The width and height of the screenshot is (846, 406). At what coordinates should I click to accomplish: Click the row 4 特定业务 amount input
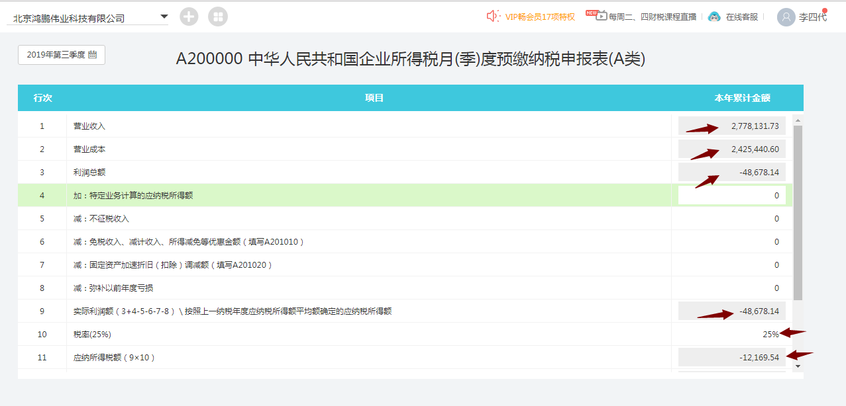[x=731, y=196]
